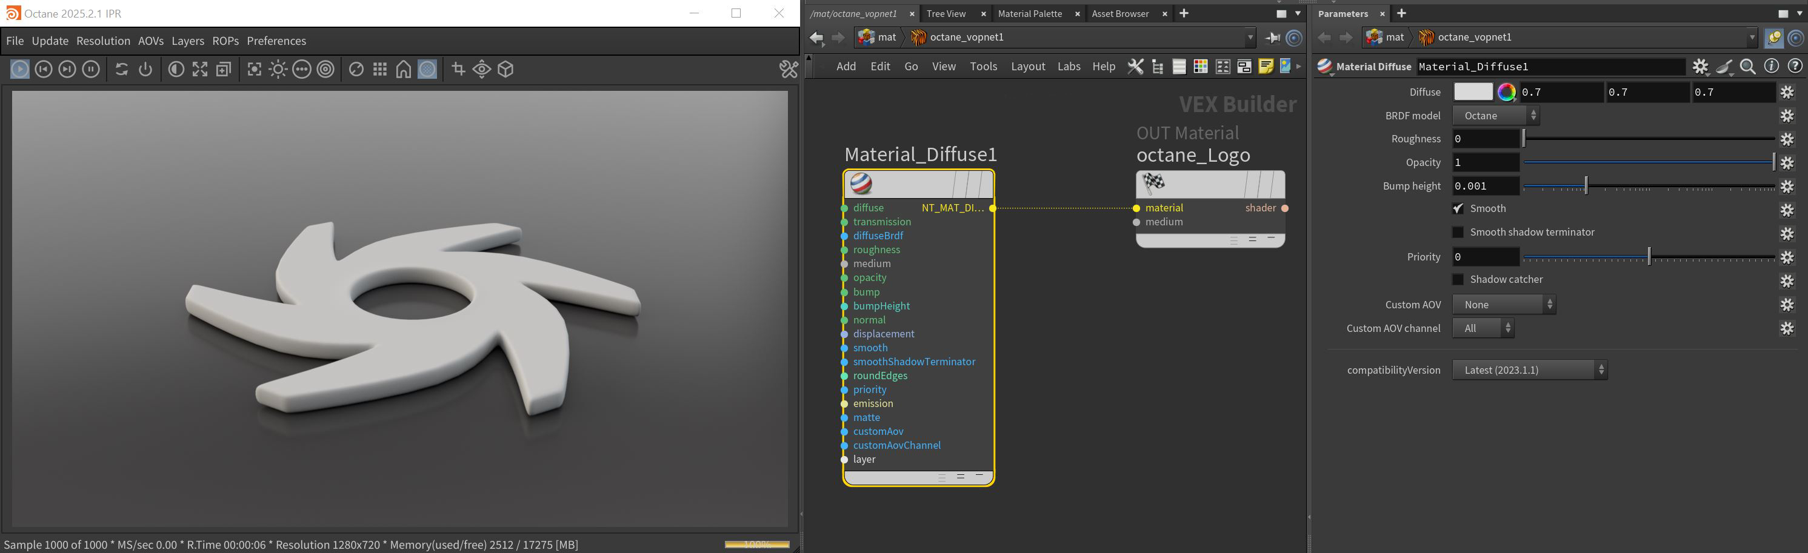
Task: Click the house icon in IPR toolbar
Action: click(x=404, y=69)
